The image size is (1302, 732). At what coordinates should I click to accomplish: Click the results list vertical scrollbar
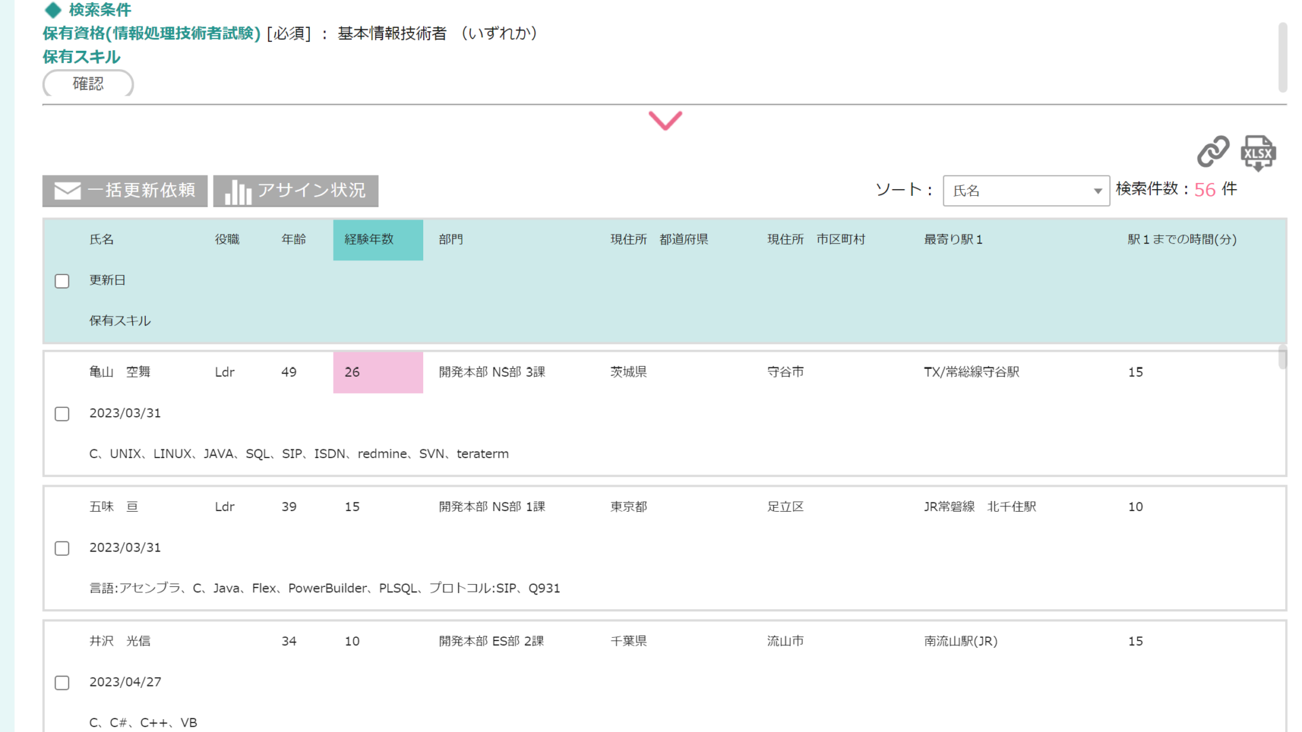coord(1282,357)
